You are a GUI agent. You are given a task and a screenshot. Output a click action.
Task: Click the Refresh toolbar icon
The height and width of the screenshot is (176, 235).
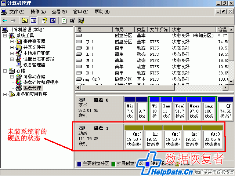click(64, 21)
